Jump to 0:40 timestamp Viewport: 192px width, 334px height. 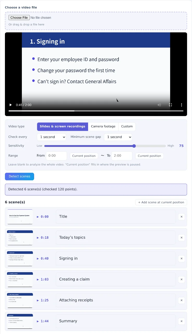point(43,258)
